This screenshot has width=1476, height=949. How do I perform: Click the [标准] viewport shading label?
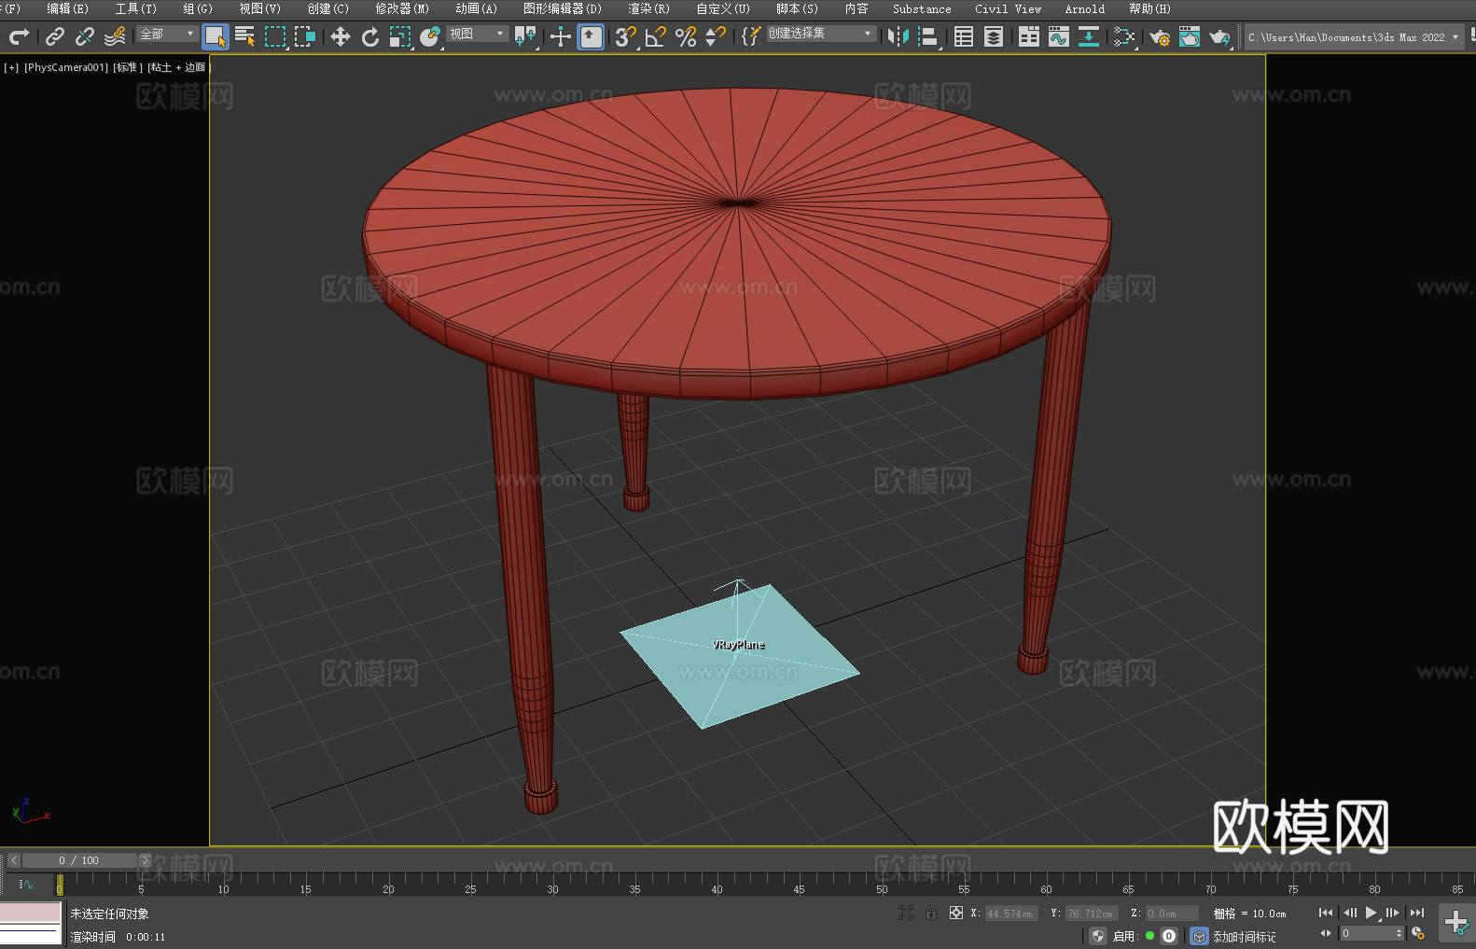[x=128, y=68]
